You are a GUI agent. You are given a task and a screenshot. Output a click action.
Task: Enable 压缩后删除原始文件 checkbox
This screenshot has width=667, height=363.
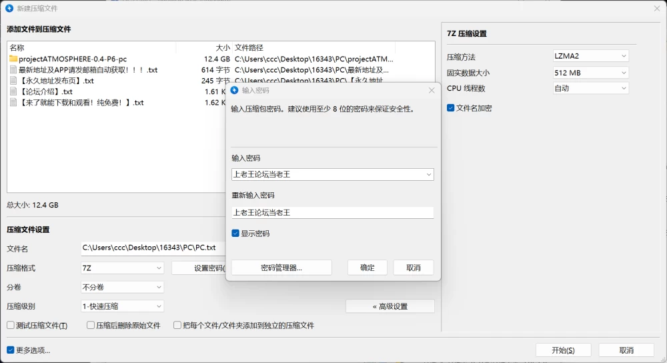(x=91, y=325)
